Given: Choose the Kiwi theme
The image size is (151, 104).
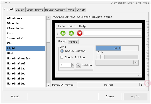Looking at the screenshot, I should click(26, 43).
